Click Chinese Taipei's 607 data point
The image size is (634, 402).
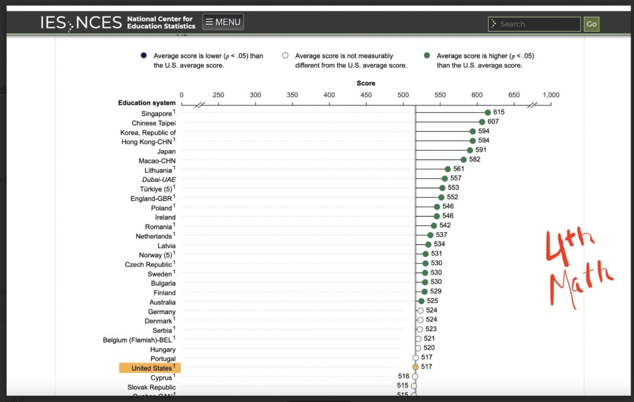point(482,122)
